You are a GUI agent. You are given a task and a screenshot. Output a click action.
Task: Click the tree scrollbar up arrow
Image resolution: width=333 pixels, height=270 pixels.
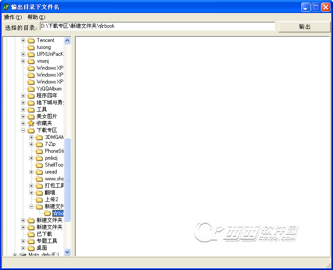67,40
